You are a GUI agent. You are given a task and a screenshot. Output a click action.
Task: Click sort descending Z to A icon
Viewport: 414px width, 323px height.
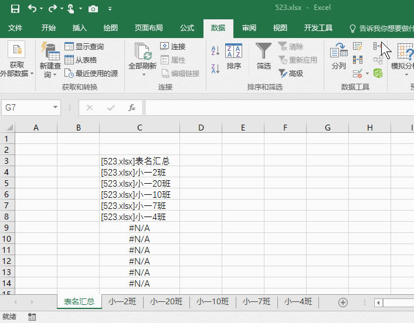[x=215, y=69]
